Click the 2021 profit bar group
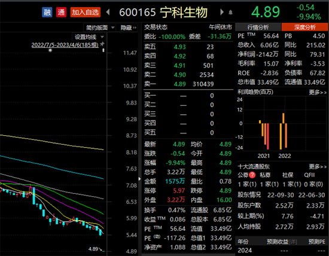329x256 pixels. click(x=264, y=135)
